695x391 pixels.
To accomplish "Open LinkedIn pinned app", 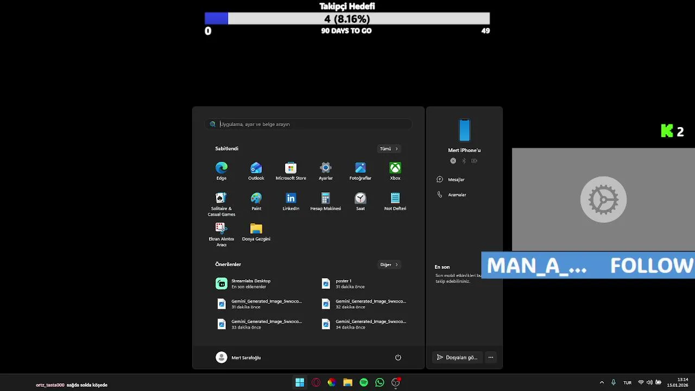I will point(291,201).
